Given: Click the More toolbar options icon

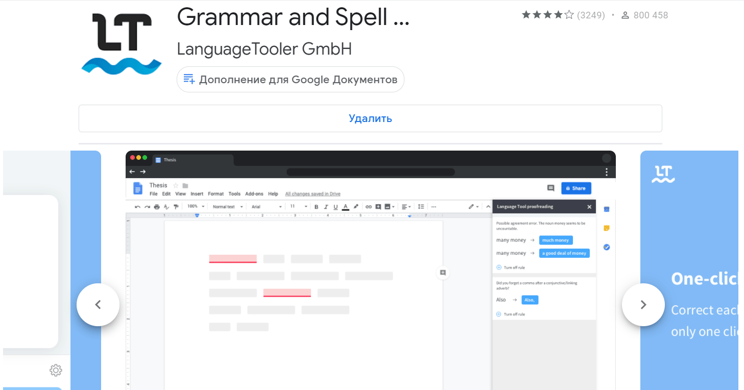Looking at the screenshot, I should coord(434,207).
